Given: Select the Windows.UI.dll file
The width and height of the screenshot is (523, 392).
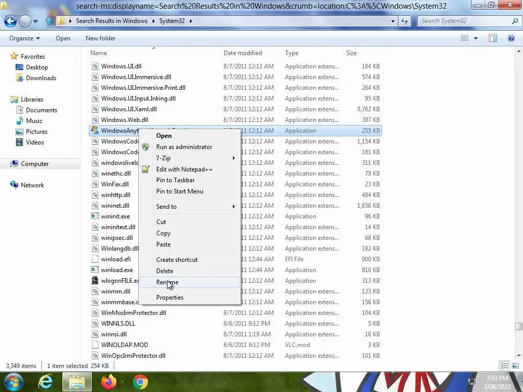Looking at the screenshot, I should tap(121, 66).
